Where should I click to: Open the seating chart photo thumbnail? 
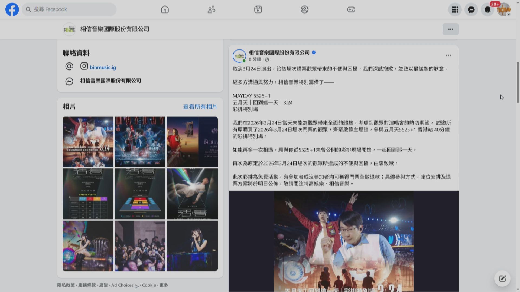pyautogui.click(x=140, y=194)
